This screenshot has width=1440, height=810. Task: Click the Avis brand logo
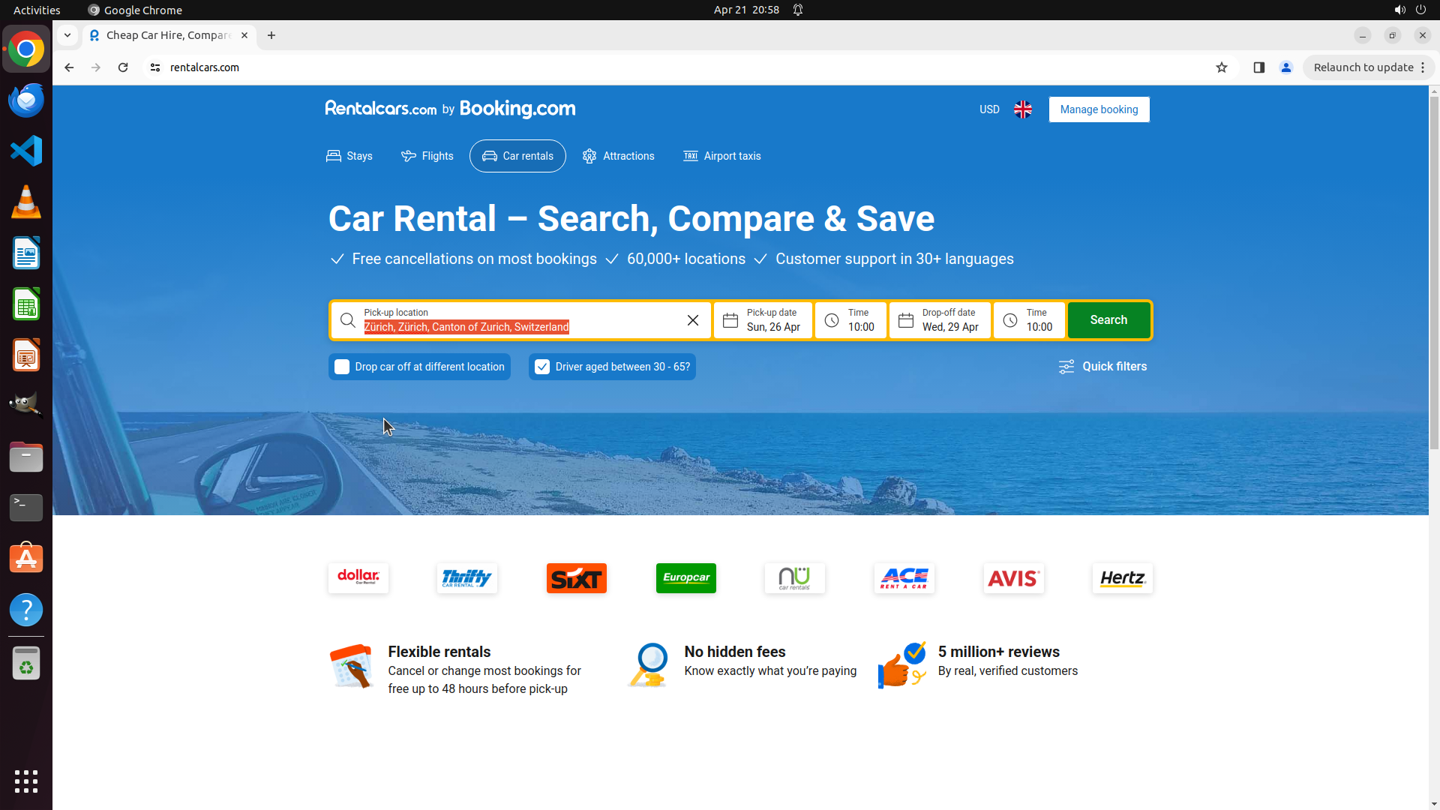[1013, 578]
